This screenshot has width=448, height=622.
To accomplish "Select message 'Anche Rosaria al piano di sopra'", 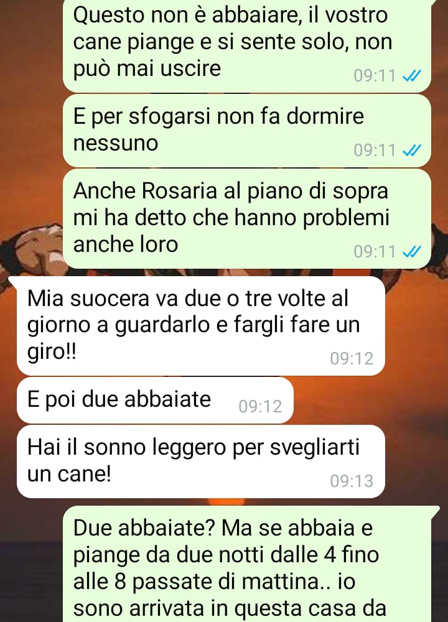I will 247,218.
